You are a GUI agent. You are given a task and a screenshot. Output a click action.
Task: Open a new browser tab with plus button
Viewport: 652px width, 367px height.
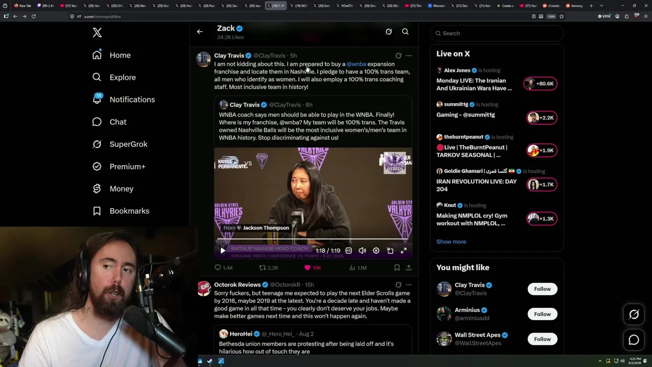pyautogui.click(x=591, y=6)
